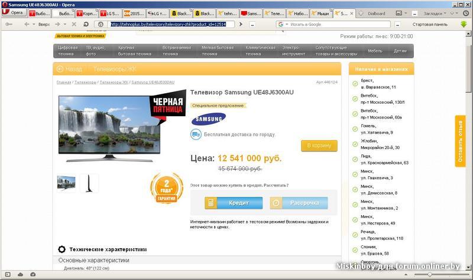
Task: Open a new tab with plus icon
Action: [x=361, y=14]
